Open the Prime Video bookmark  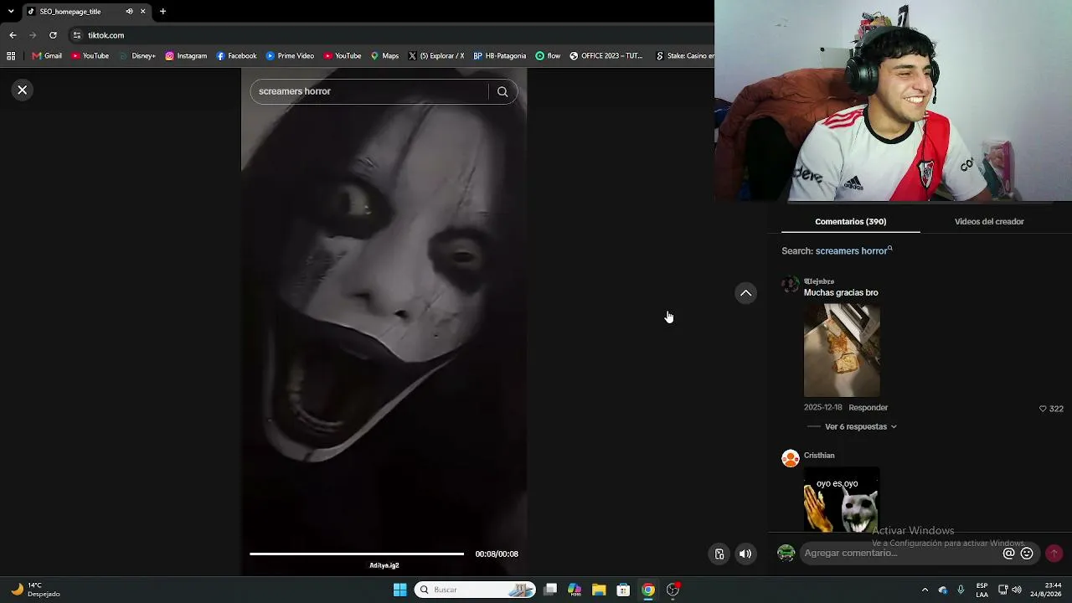pyautogui.click(x=290, y=56)
